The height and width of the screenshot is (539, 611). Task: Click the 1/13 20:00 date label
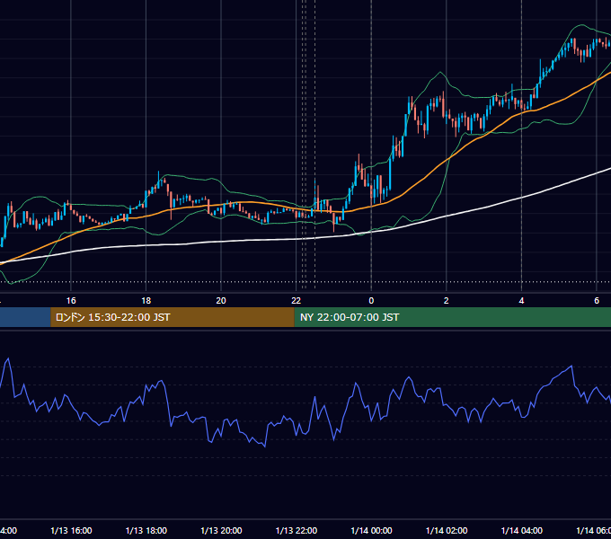[221, 530]
